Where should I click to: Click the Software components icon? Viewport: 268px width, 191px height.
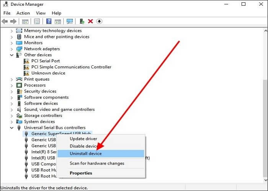[x=19, y=97]
